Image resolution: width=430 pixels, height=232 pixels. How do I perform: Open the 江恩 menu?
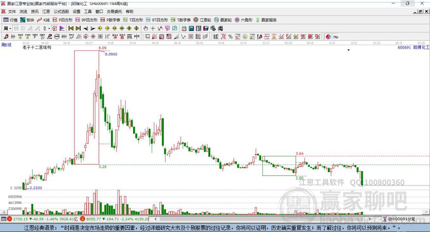click(46, 11)
